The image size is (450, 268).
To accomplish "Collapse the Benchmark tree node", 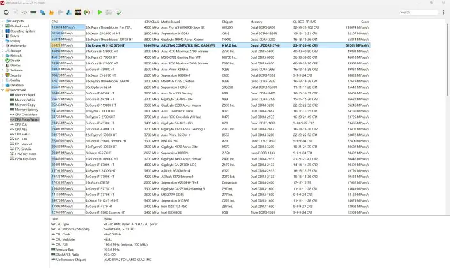I will 3,90.
